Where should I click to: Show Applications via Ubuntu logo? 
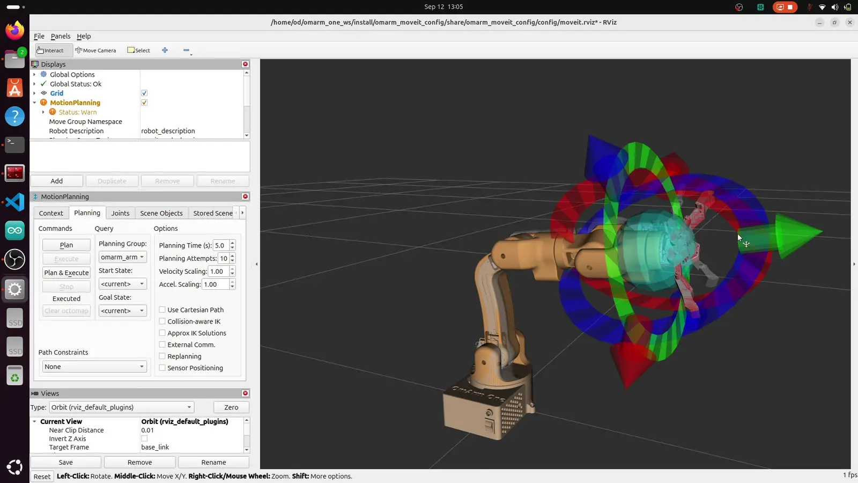14,467
